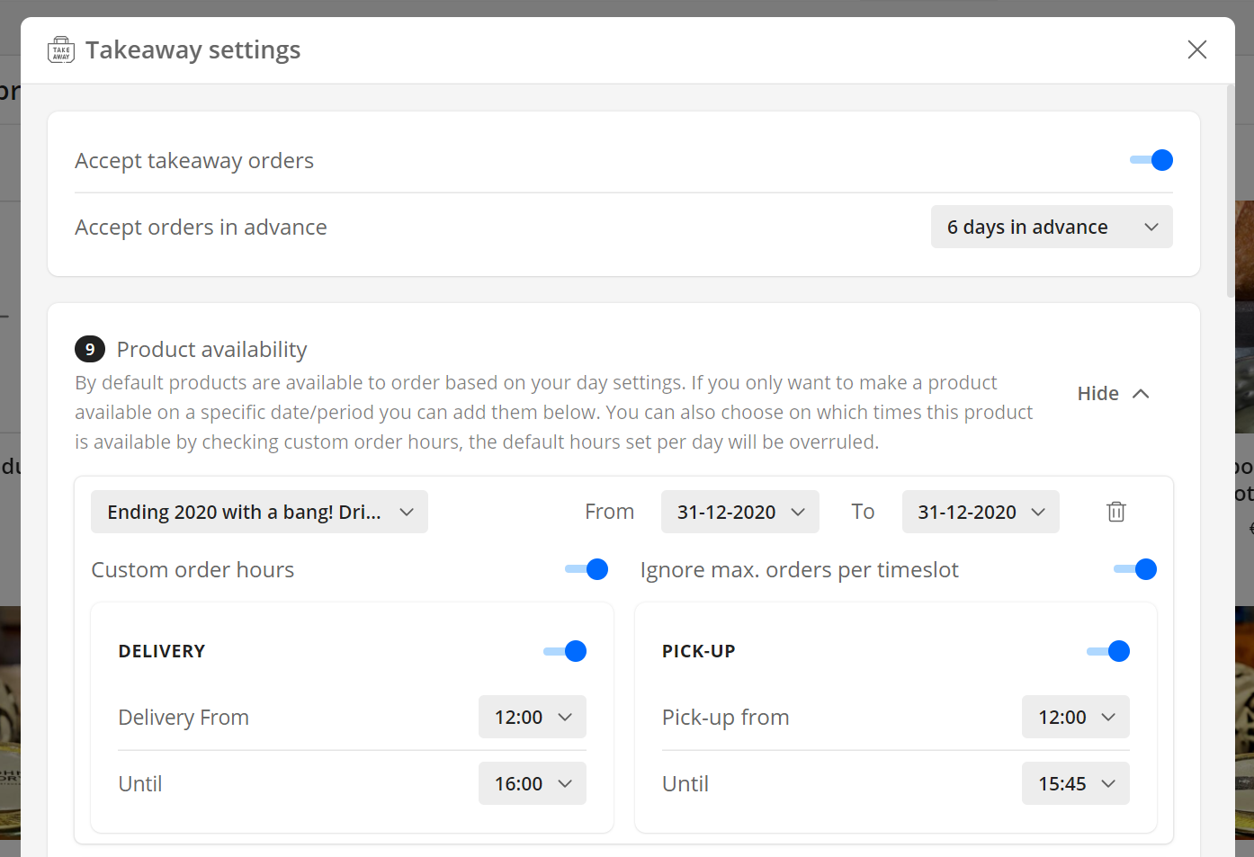Screen dimensions: 1254x857
Task: Click the dialog's vertical scrollbar
Action: click(1230, 191)
